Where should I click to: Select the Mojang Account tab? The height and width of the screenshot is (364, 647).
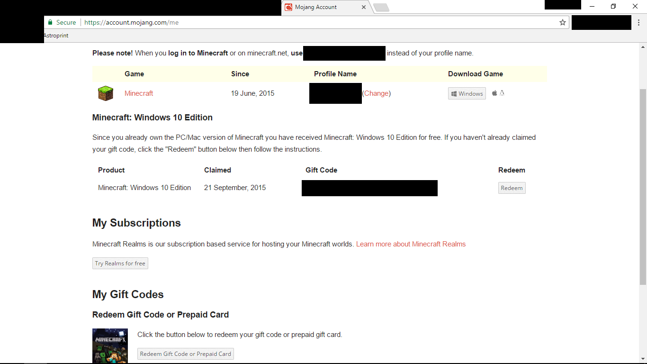(x=326, y=7)
